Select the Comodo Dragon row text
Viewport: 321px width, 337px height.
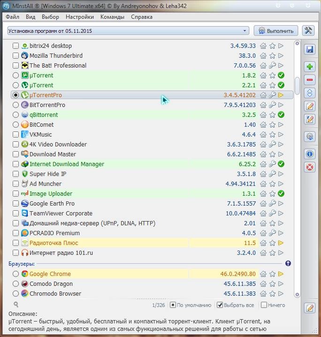pos(51,283)
